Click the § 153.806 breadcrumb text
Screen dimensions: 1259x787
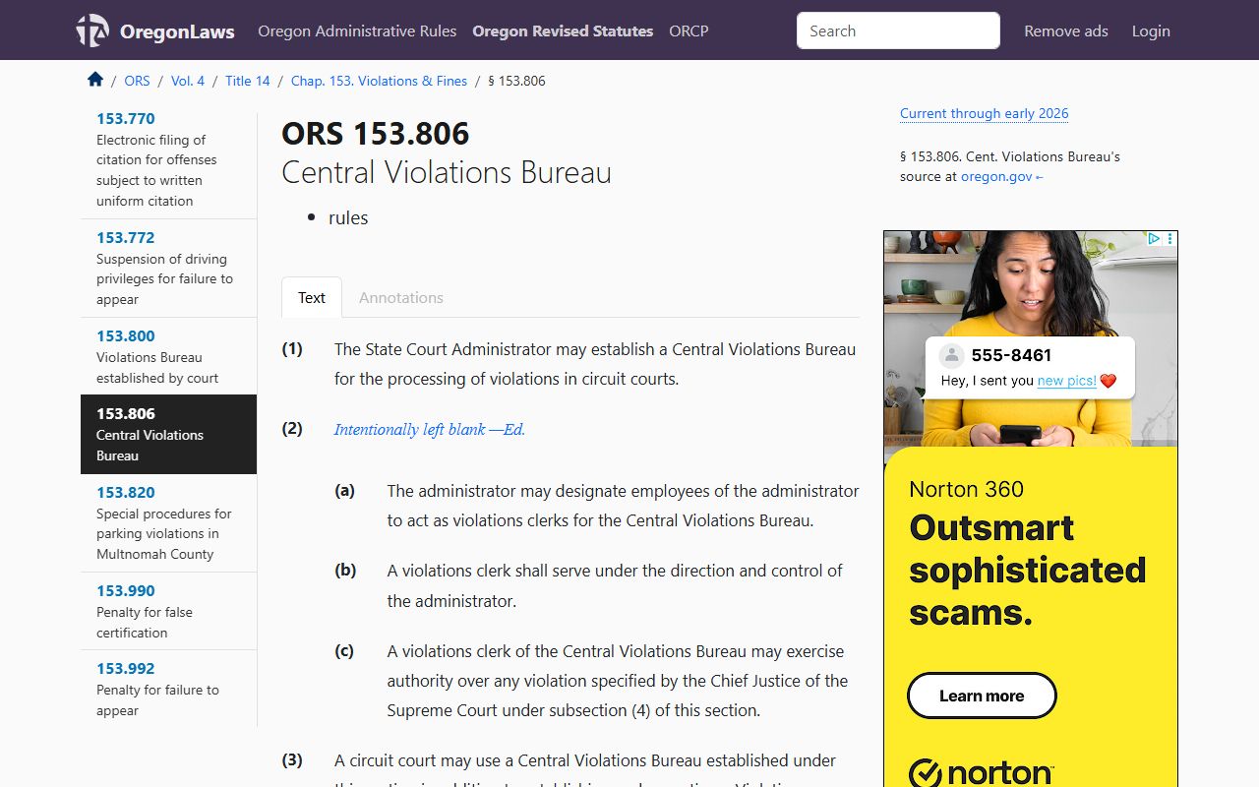(516, 81)
